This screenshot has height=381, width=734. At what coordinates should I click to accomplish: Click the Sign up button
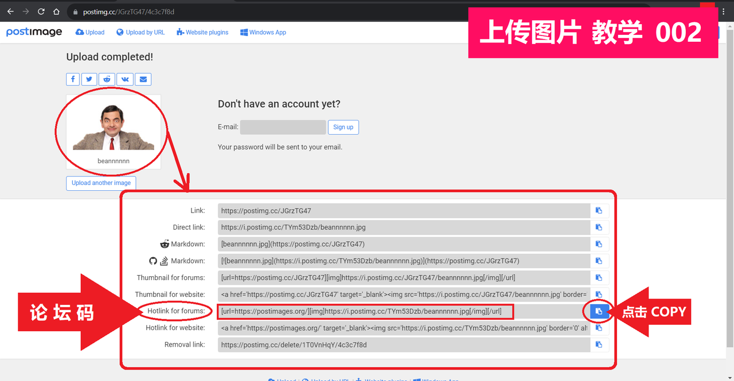(343, 127)
